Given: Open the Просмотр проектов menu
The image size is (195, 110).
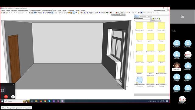Looking at the screenshot, I should coord(47,10).
